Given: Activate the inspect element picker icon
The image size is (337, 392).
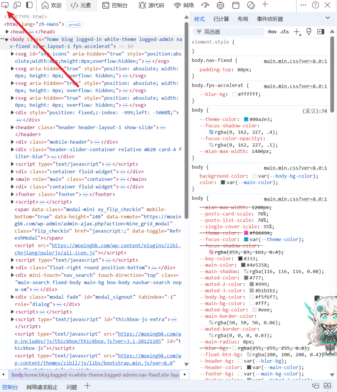Looking at the screenshot, I should coord(5,5).
